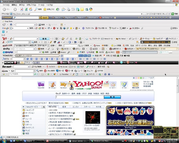Start playback with Winamp toolbar play button
The width and height of the screenshot is (179, 143).
click(145, 18)
